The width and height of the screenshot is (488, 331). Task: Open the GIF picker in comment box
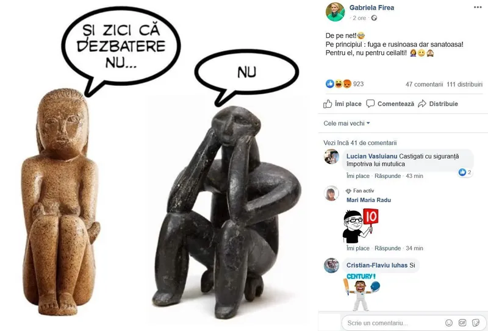pyautogui.click(x=462, y=322)
